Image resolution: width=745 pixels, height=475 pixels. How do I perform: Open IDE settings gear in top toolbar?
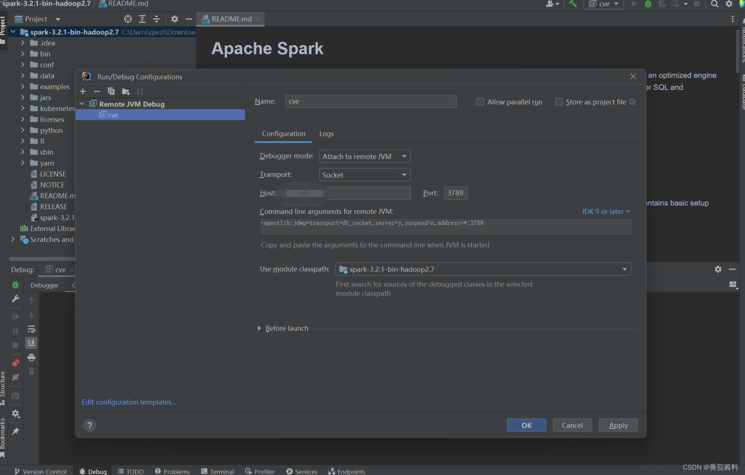click(x=729, y=4)
